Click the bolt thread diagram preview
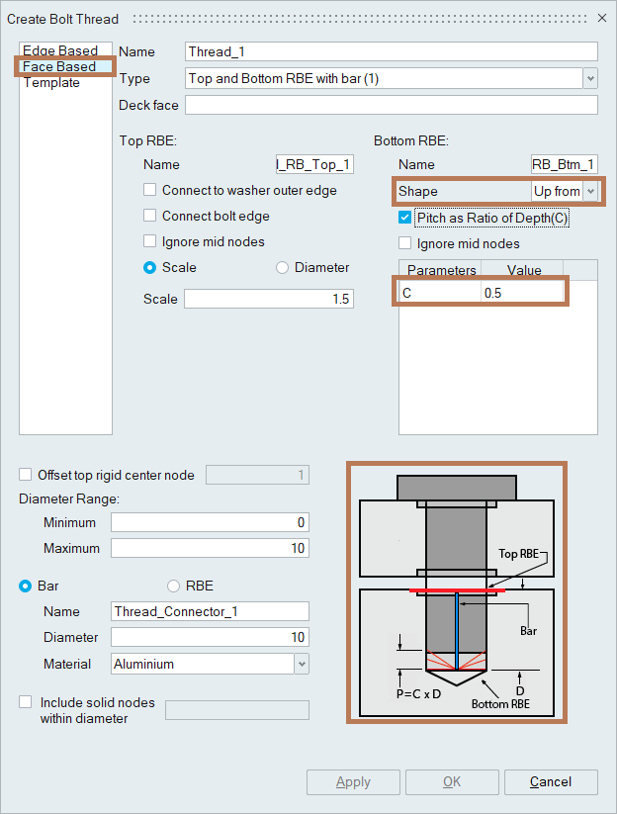The width and height of the screenshot is (617, 814). tap(456, 591)
